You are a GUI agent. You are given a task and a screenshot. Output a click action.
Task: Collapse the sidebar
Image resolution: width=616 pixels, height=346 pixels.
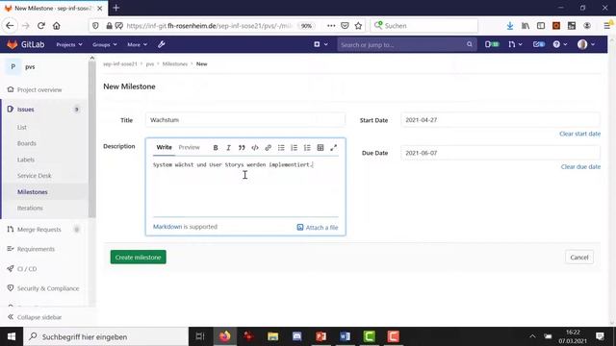[x=35, y=316]
